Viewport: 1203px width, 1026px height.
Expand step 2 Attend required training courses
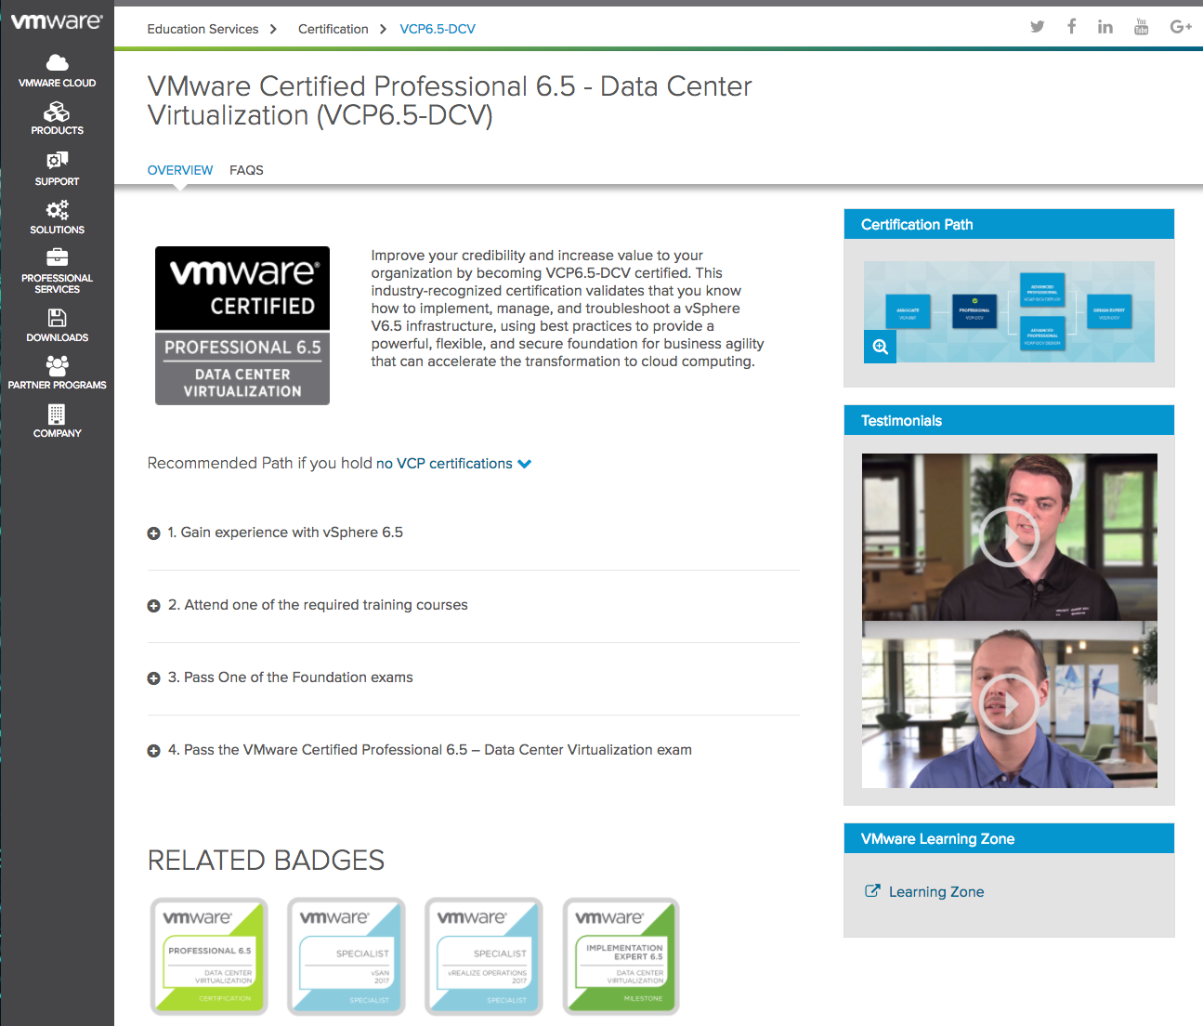(x=154, y=606)
